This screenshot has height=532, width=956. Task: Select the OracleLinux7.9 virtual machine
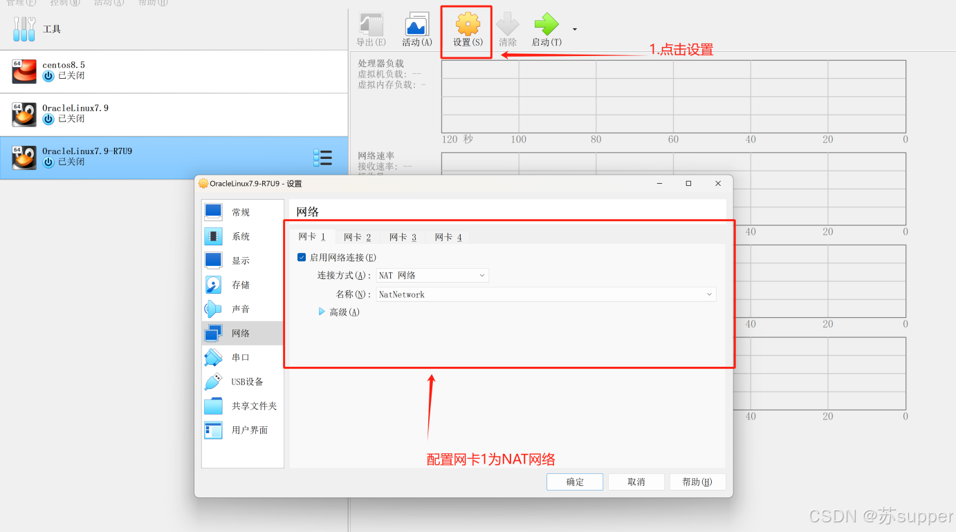pos(174,115)
